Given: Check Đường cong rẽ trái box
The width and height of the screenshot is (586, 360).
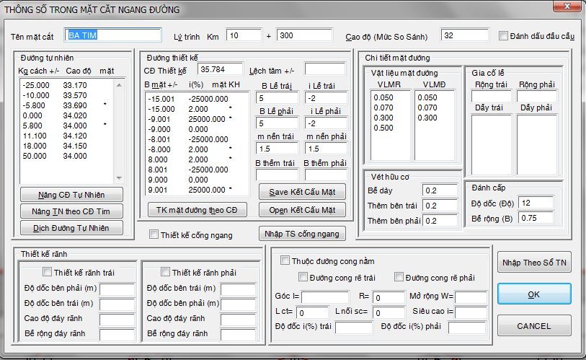Looking at the screenshot, I should [303, 277].
